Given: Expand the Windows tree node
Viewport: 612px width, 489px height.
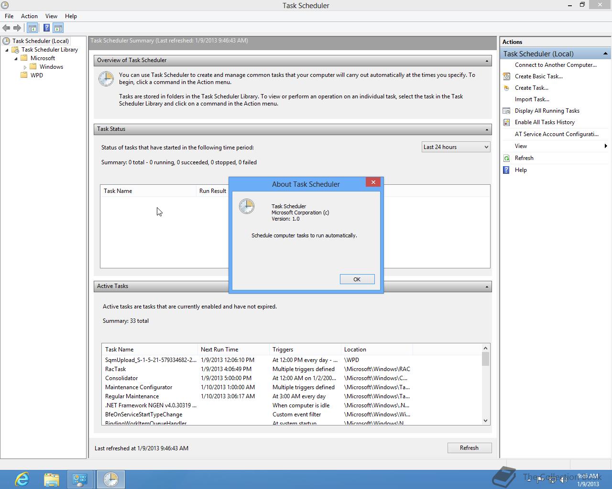Looking at the screenshot, I should click(x=25, y=67).
